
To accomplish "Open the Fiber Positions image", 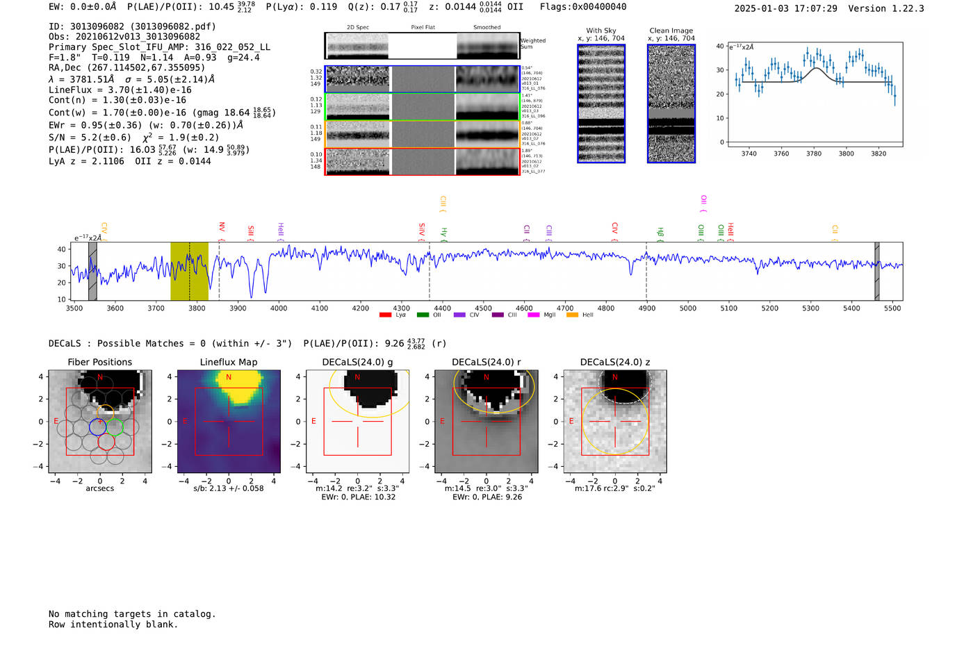I will [100, 422].
